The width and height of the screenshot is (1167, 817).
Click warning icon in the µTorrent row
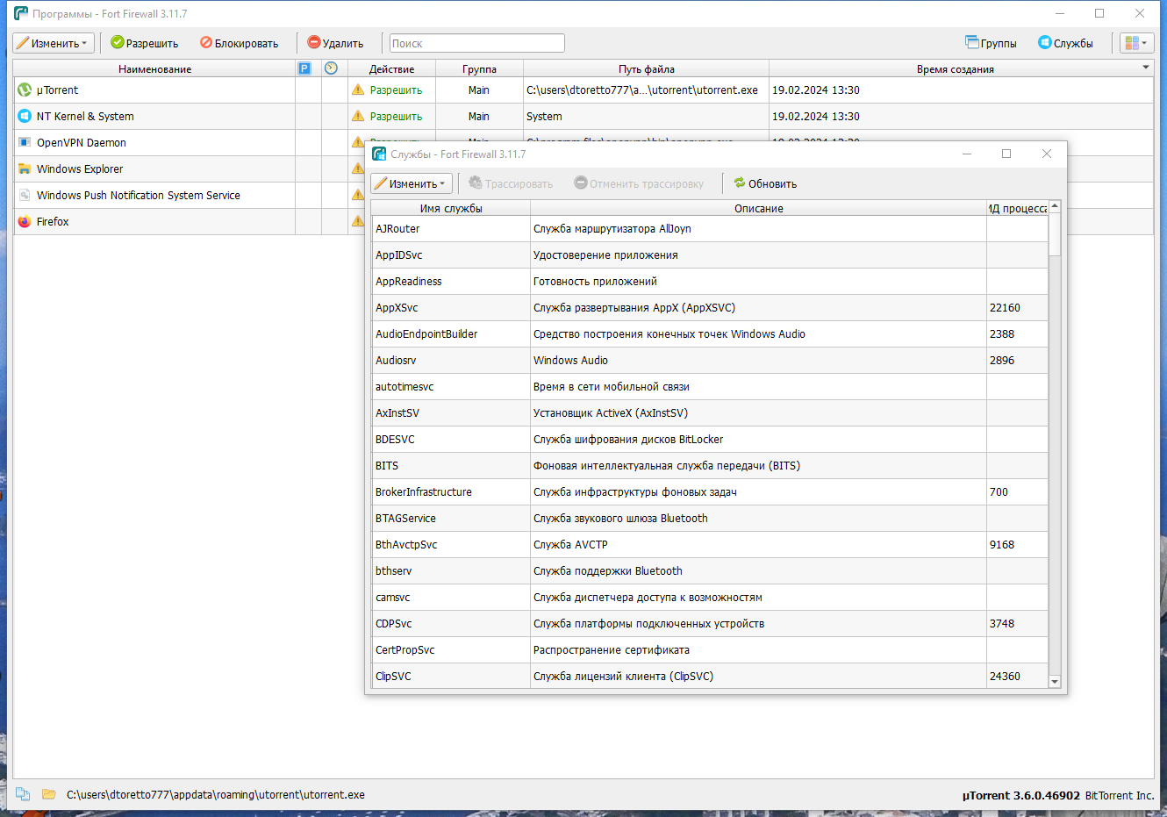click(358, 90)
